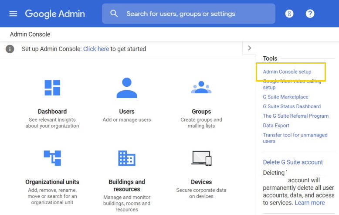Click the Tools section heading

(270, 58)
